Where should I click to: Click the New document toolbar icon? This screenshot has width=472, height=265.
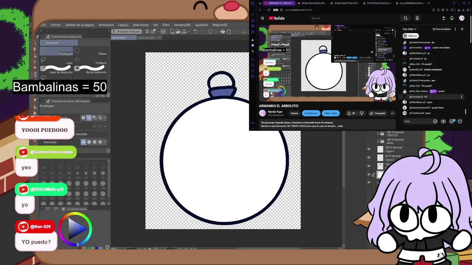[x=172, y=32]
